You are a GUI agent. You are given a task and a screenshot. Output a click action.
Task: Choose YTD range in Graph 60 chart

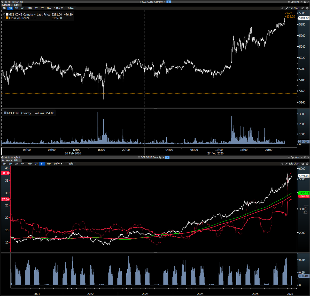click(30, 8)
